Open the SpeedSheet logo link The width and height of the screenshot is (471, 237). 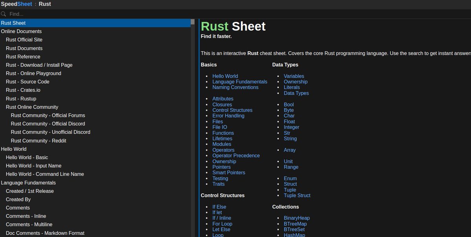pyautogui.click(x=16, y=4)
